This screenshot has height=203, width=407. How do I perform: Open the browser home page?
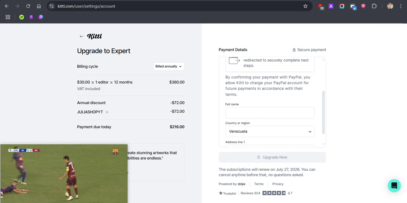point(39,6)
